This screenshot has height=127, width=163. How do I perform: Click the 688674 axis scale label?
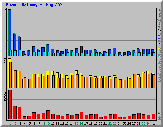pos(5,95)
